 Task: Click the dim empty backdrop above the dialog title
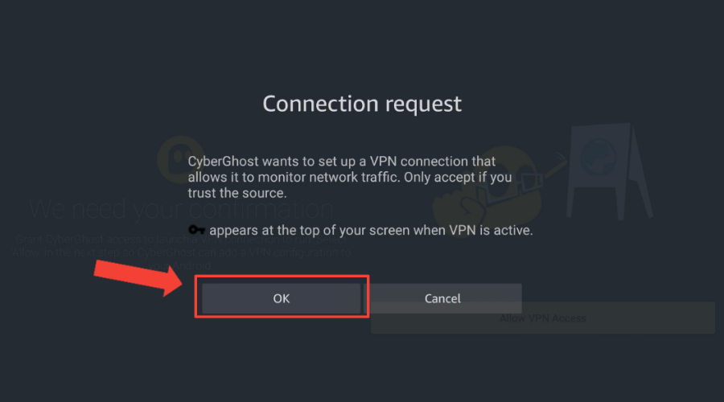tap(362, 42)
